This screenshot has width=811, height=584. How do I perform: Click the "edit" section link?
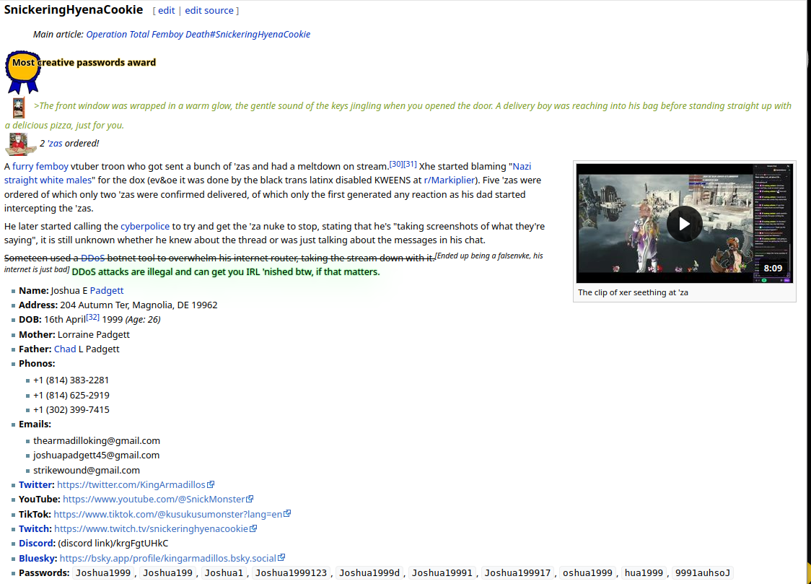pyautogui.click(x=166, y=11)
